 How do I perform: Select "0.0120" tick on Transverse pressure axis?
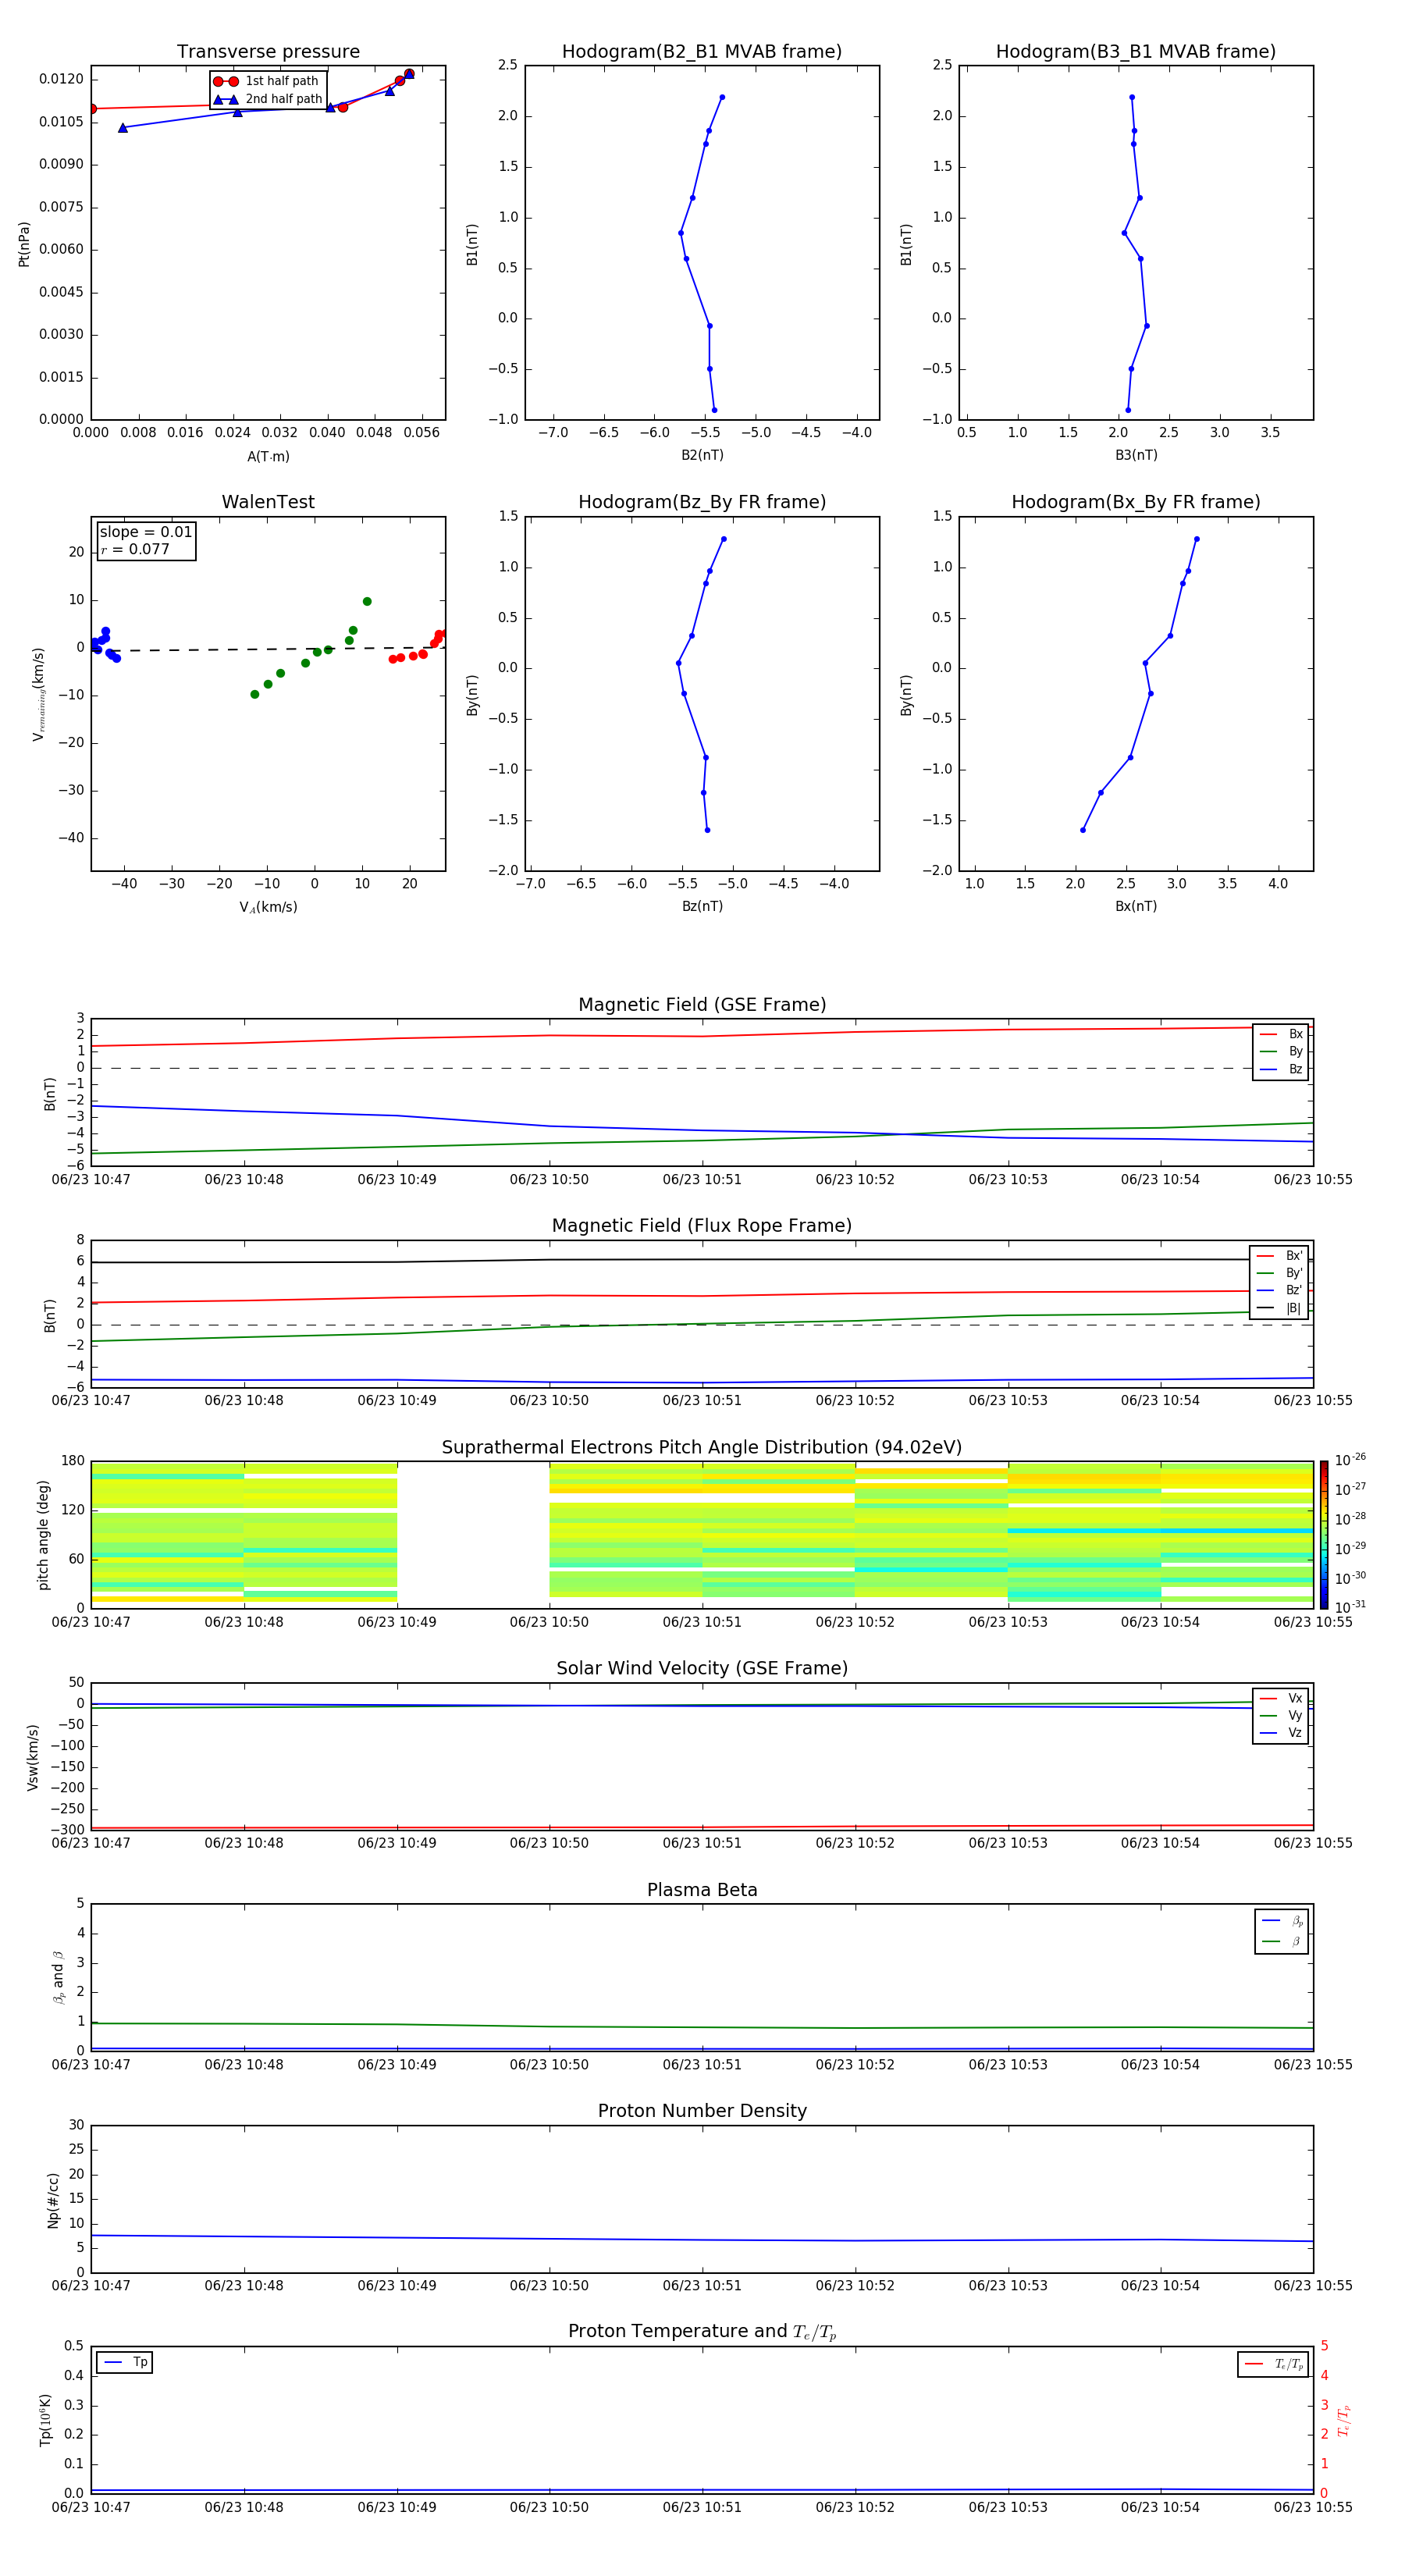pos(61,79)
